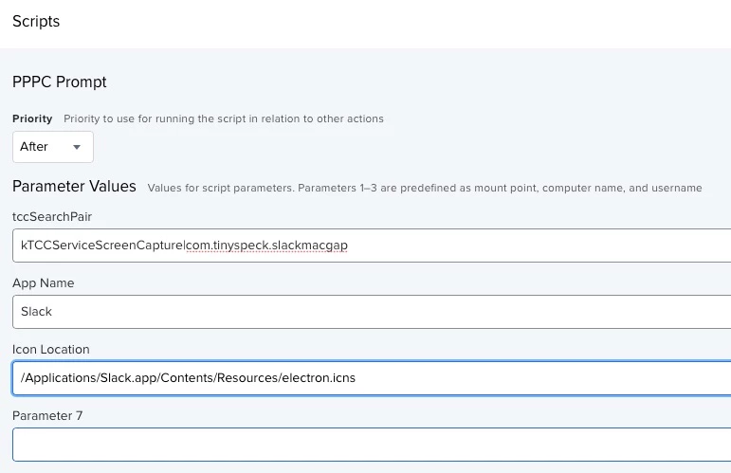This screenshot has height=473, width=731.
Task: Click the Parameter 7 label
Action: point(47,416)
